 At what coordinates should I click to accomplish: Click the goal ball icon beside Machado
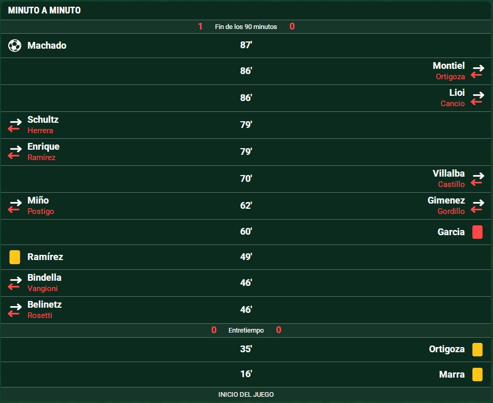(x=15, y=46)
